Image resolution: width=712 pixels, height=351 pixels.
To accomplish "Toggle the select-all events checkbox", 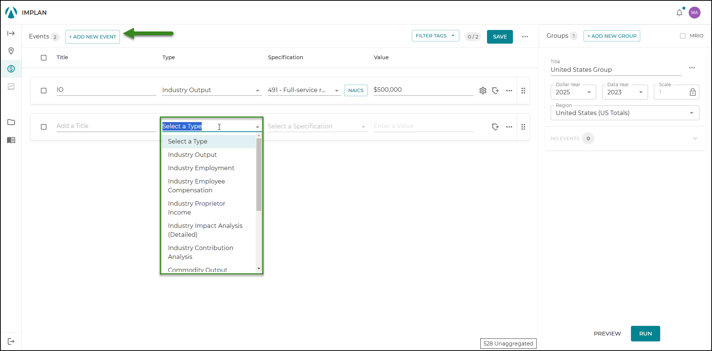I will click(x=44, y=58).
